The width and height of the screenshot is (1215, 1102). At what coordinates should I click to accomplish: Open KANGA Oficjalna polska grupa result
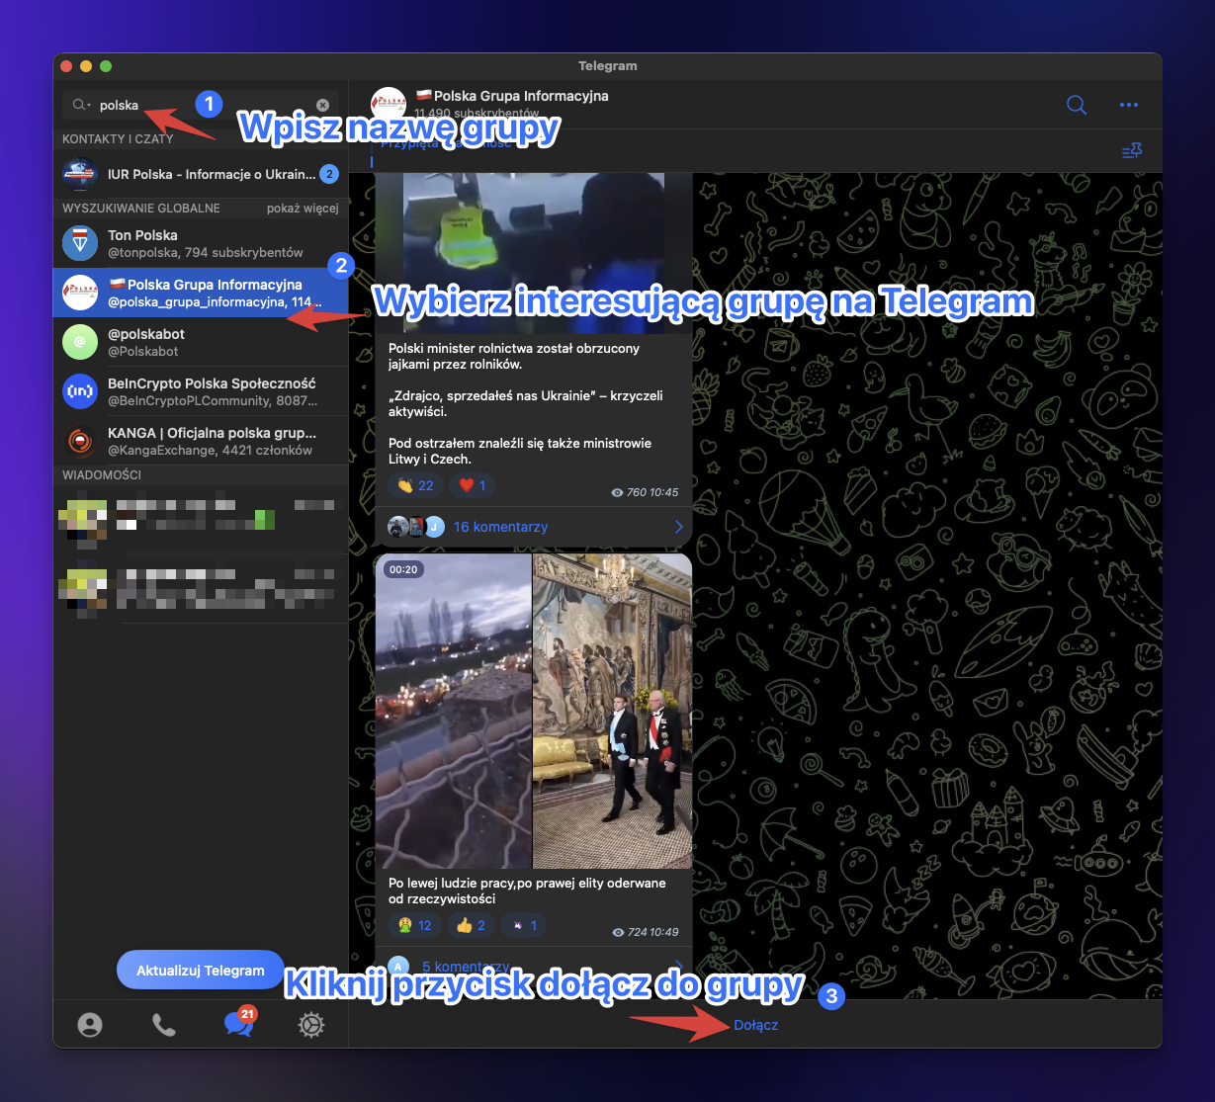pyautogui.click(x=201, y=441)
